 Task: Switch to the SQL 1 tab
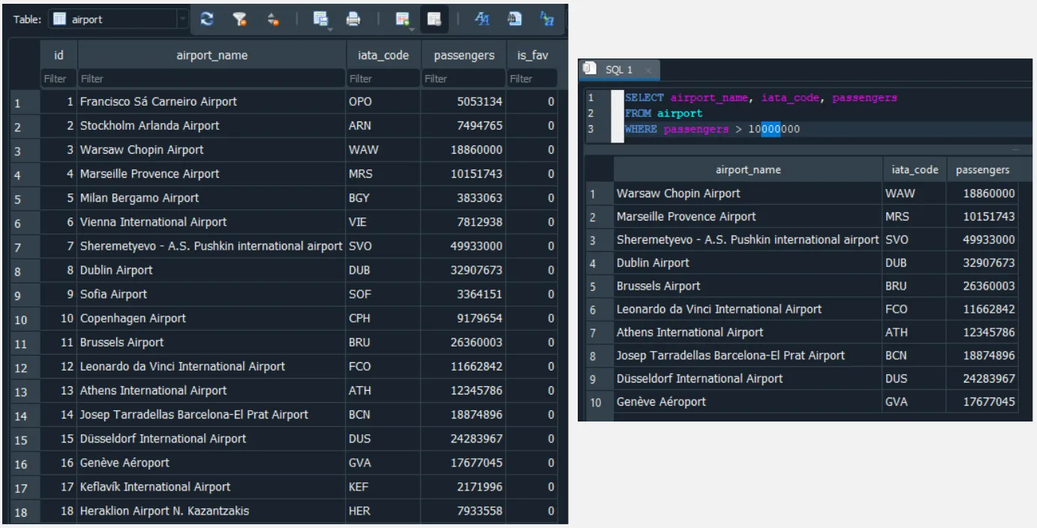618,68
